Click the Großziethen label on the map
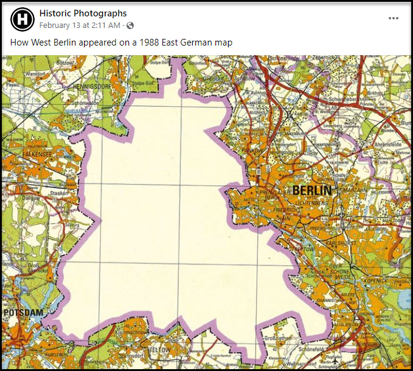413x371 pixels. coord(277,338)
